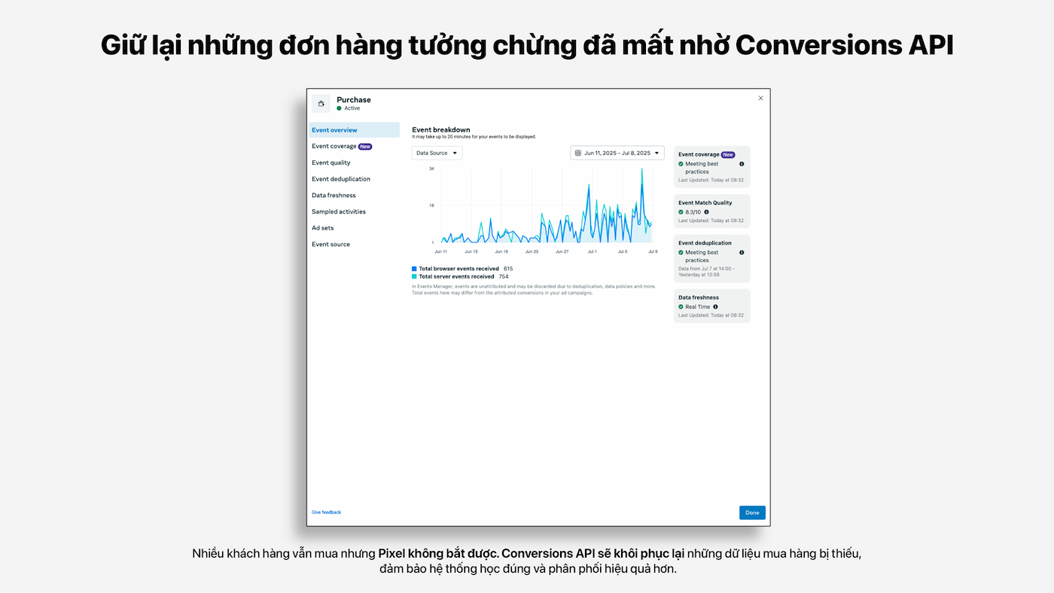Screen dimensions: 1054x593
Task: Click the server events teal legend swatch
Action: click(x=414, y=277)
